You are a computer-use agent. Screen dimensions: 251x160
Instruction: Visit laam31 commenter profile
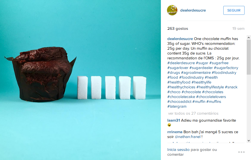pos(174,120)
